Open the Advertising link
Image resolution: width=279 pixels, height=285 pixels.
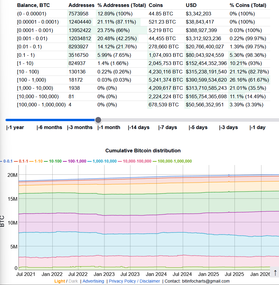coord(93,281)
